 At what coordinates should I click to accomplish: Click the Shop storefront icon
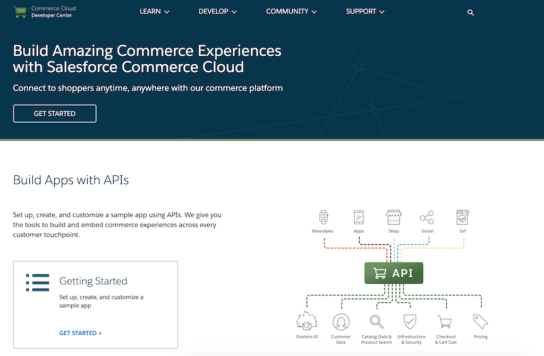tap(394, 217)
